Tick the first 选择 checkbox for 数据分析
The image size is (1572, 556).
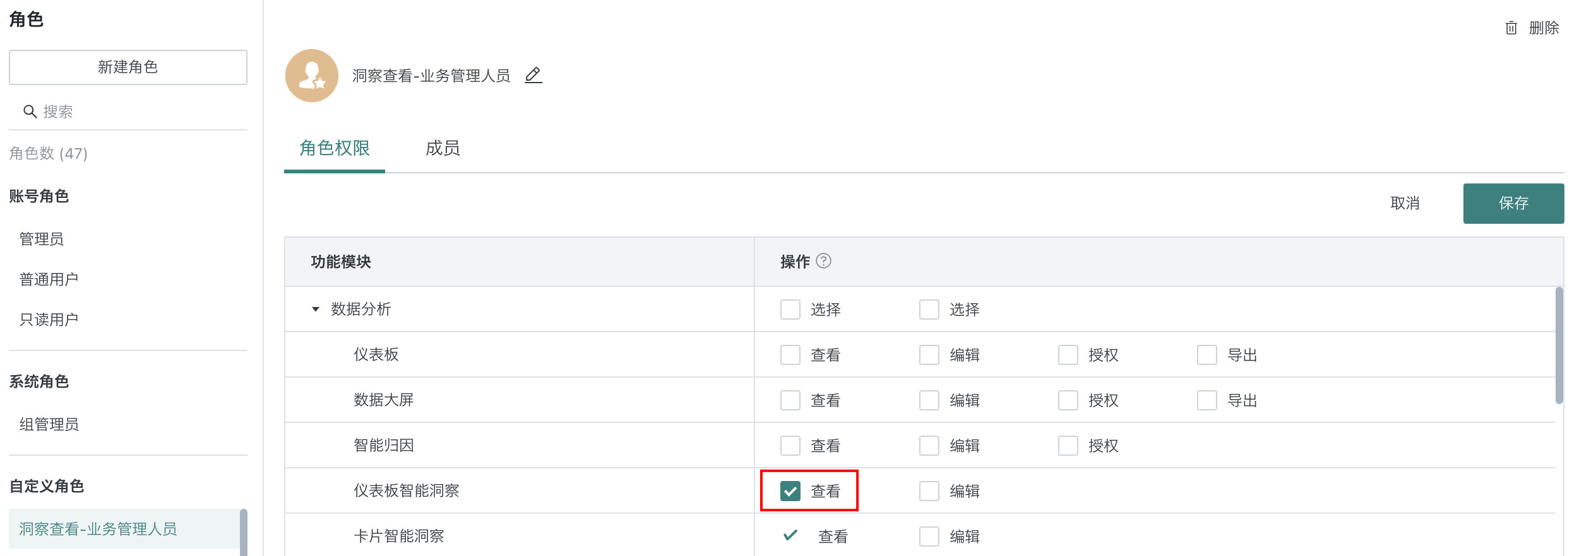point(790,310)
